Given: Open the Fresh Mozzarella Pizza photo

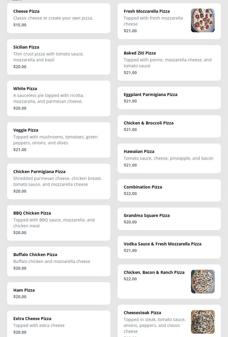Looking at the screenshot, I should pos(203,20).
